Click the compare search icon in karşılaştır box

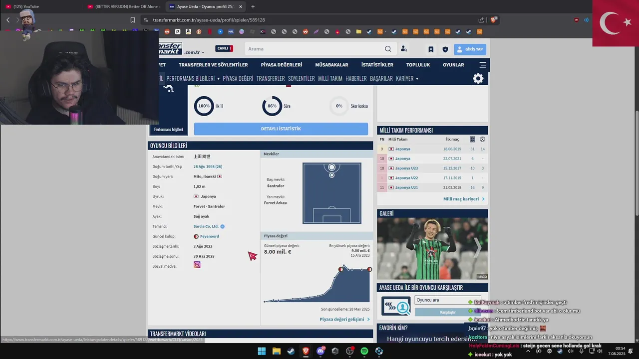396,306
